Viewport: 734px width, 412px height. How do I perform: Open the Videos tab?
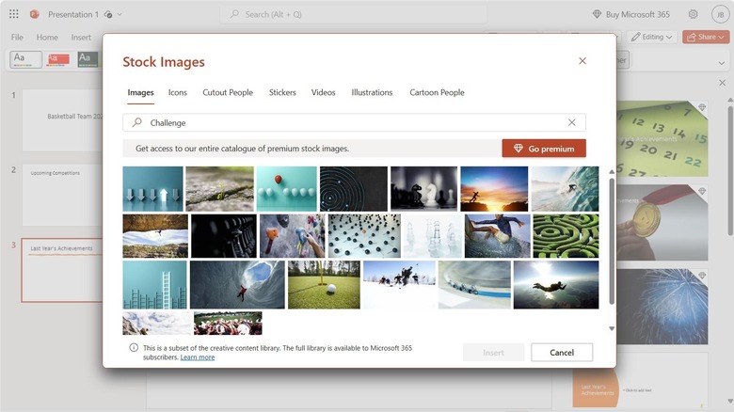[x=323, y=93]
